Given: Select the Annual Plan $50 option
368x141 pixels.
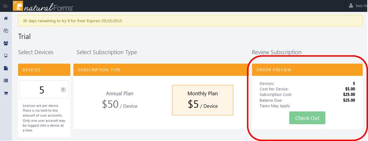Looking at the screenshot, I should coord(120,100).
